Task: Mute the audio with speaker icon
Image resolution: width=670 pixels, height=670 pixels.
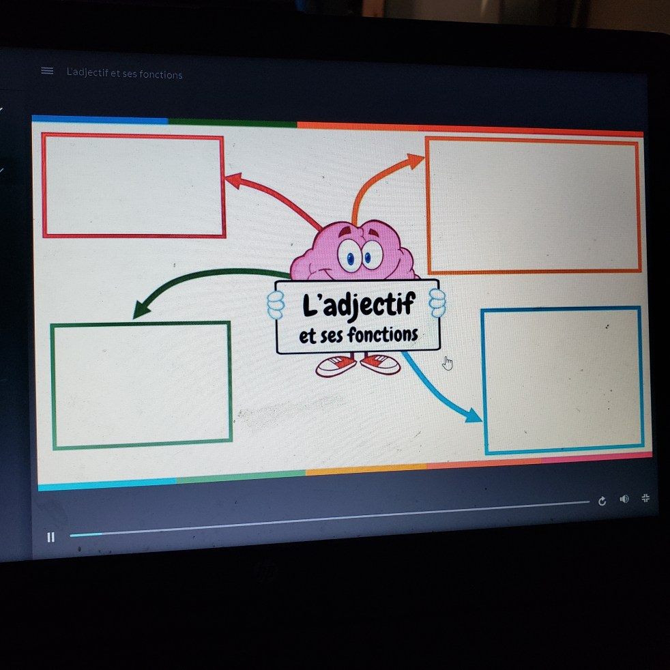Action: (624, 499)
